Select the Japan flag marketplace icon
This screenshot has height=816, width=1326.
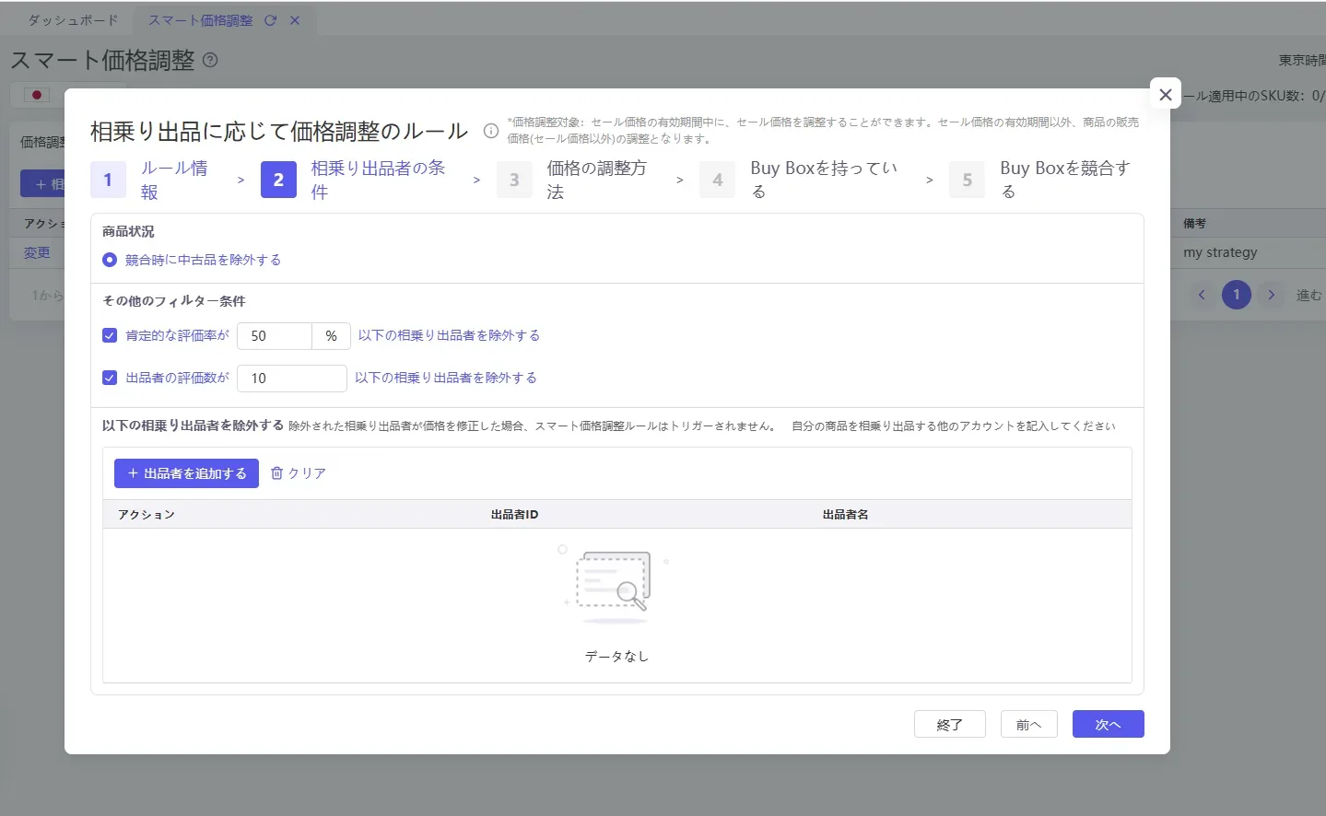[37, 95]
